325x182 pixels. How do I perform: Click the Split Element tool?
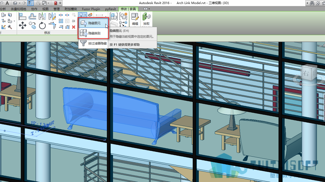[61, 15]
